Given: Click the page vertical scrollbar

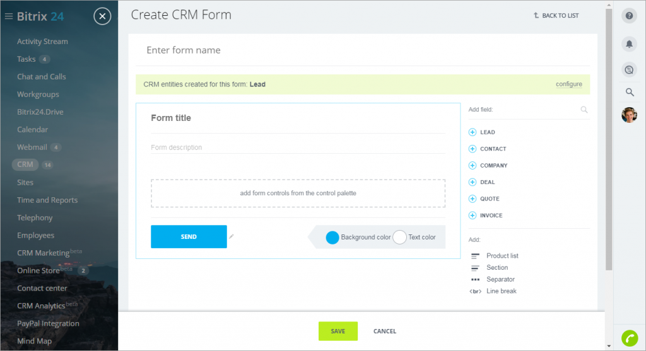Looking at the screenshot, I should click(x=609, y=140).
